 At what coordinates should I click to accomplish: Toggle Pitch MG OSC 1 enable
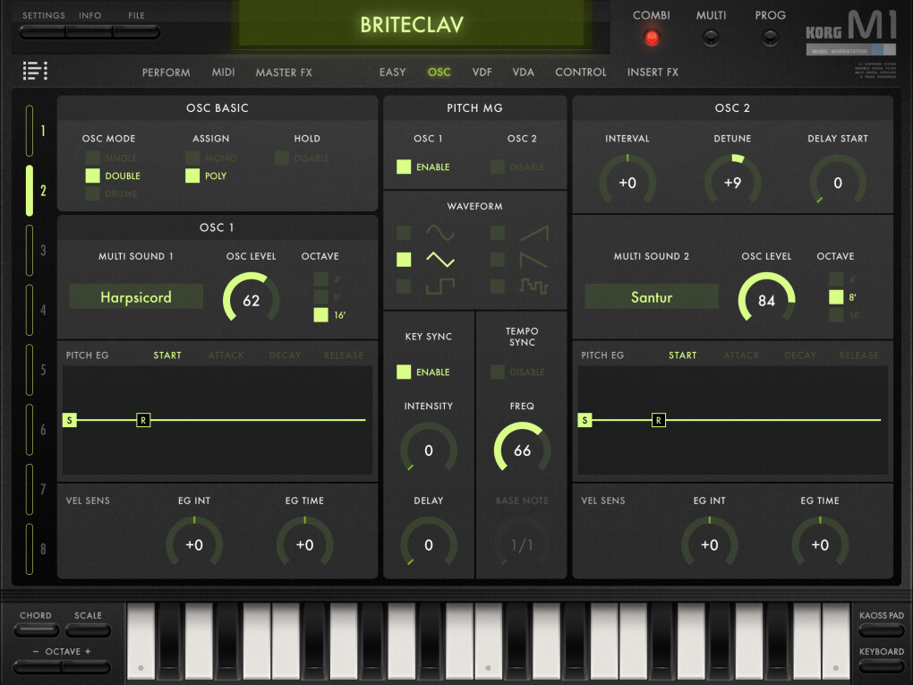click(x=404, y=167)
